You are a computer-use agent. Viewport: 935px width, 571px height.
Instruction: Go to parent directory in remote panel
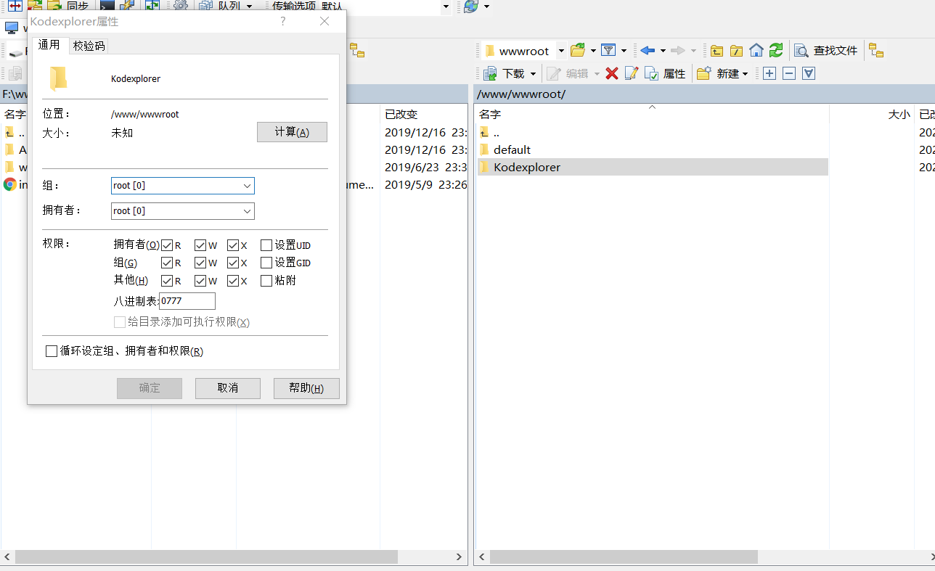716,50
